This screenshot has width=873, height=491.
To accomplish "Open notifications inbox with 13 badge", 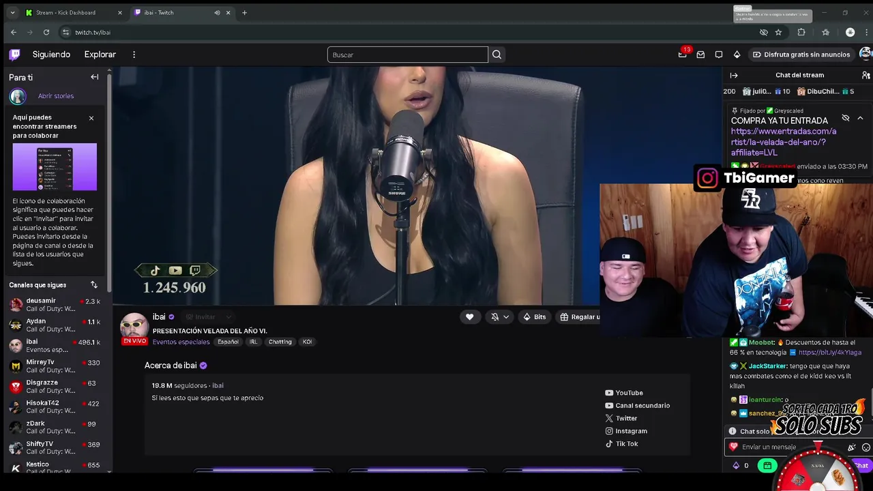I will (683, 55).
